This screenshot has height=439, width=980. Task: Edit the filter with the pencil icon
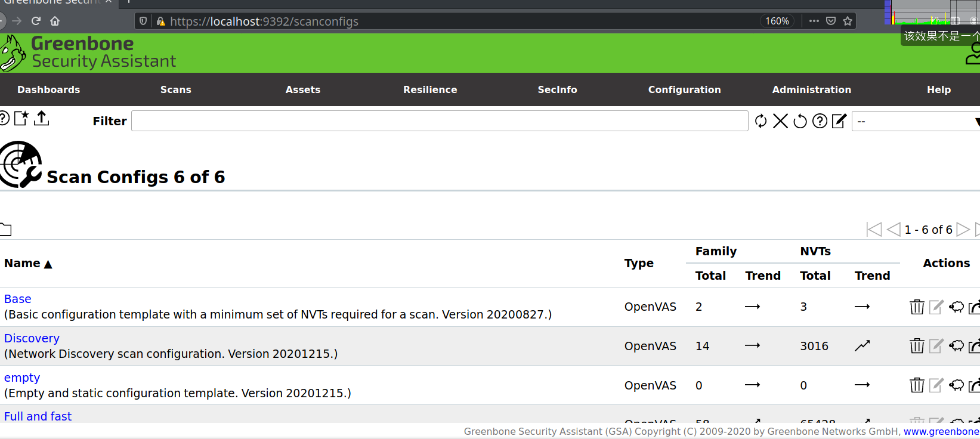tap(839, 121)
